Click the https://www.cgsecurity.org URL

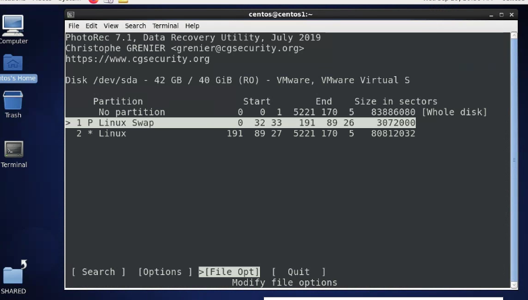click(137, 59)
